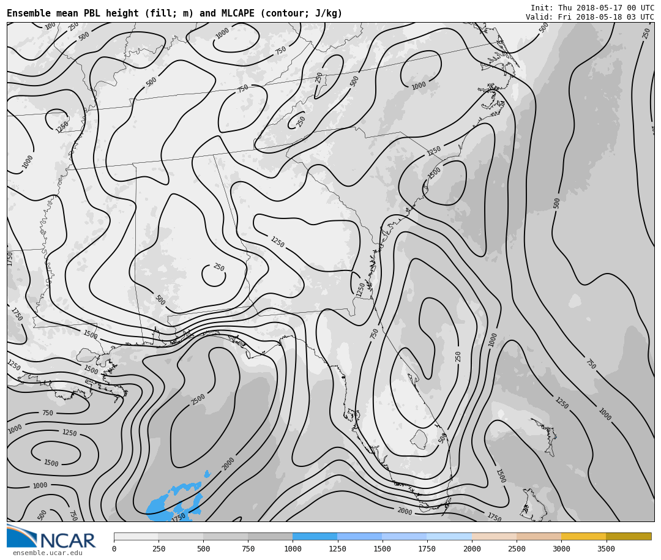This screenshot has height=560, width=661.
Task: Click the 1500–1750 light blue colorbar segment
Action: tap(405, 536)
